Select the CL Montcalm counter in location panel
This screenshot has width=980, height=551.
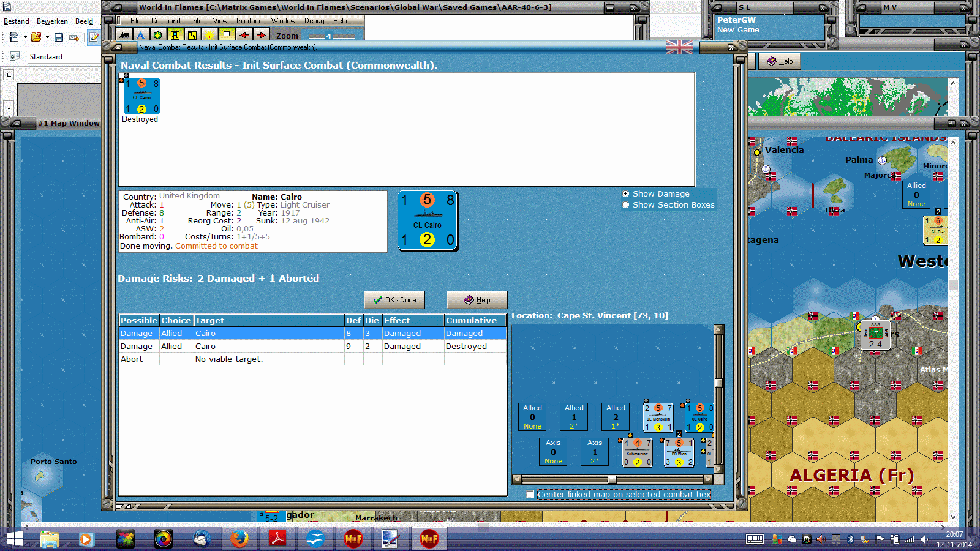[658, 418]
